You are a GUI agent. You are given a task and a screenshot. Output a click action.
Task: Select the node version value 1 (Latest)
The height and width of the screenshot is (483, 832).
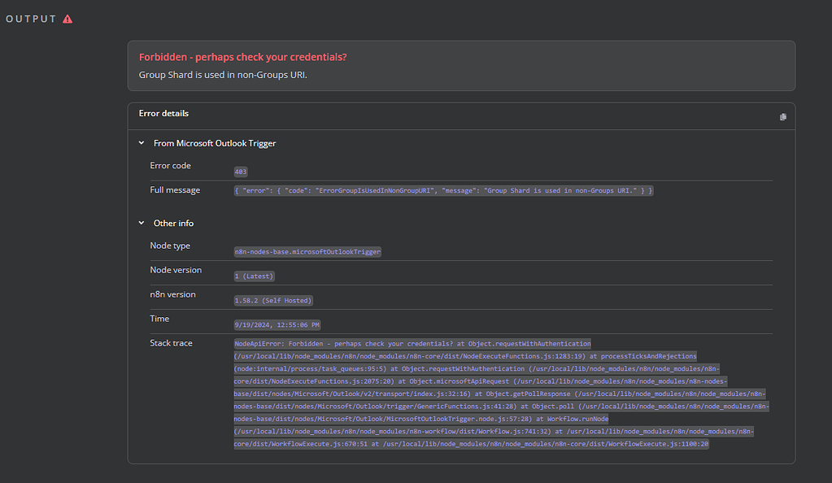(255, 276)
